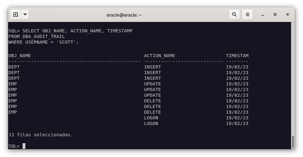Expand the new tab dropdown arrow
The width and height of the screenshot is (303, 157).
point(25,14)
